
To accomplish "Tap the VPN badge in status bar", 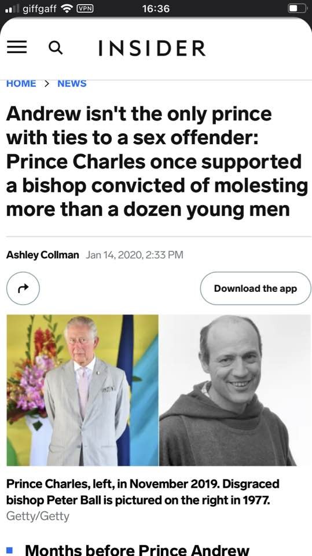I will click(85, 9).
